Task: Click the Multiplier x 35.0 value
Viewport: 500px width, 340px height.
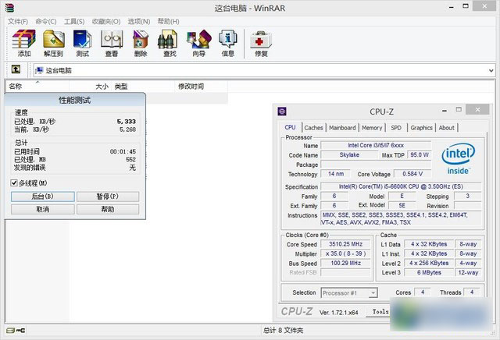Action: (x=345, y=253)
